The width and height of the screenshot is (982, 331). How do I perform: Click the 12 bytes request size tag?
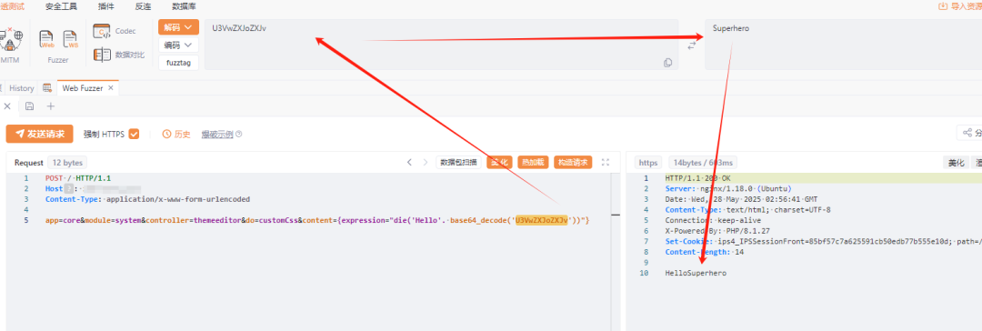tap(67, 163)
